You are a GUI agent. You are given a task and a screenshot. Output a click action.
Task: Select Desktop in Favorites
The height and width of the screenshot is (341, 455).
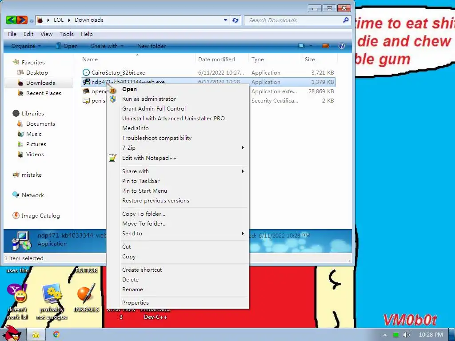click(x=37, y=72)
